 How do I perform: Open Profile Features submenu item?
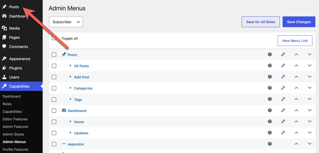pos(16,150)
